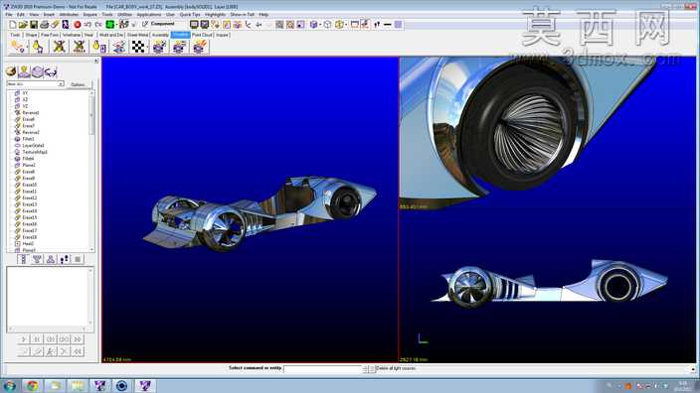
Task: Click the Open folder icon
Action: tap(23, 25)
